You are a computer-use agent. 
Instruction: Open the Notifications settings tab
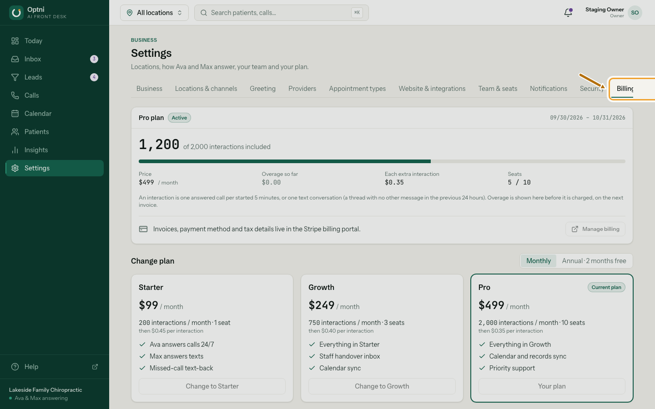coord(549,89)
